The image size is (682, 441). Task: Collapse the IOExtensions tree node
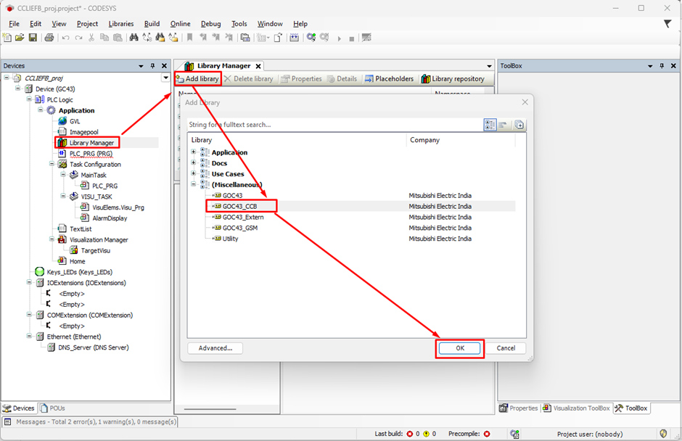coord(29,282)
